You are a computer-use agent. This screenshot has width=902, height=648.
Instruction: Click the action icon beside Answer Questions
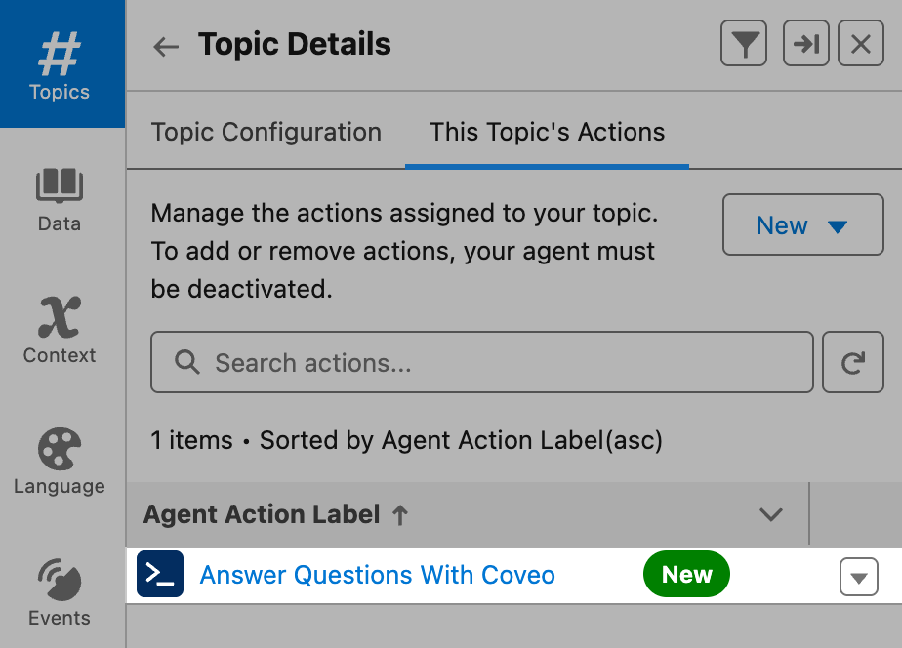(x=160, y=575)
